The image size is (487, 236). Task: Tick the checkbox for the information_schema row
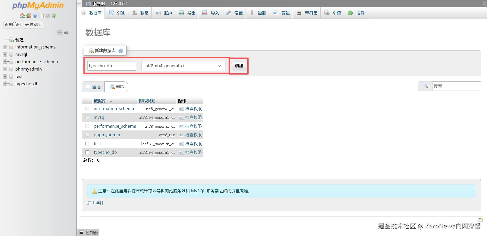point(87,109)
